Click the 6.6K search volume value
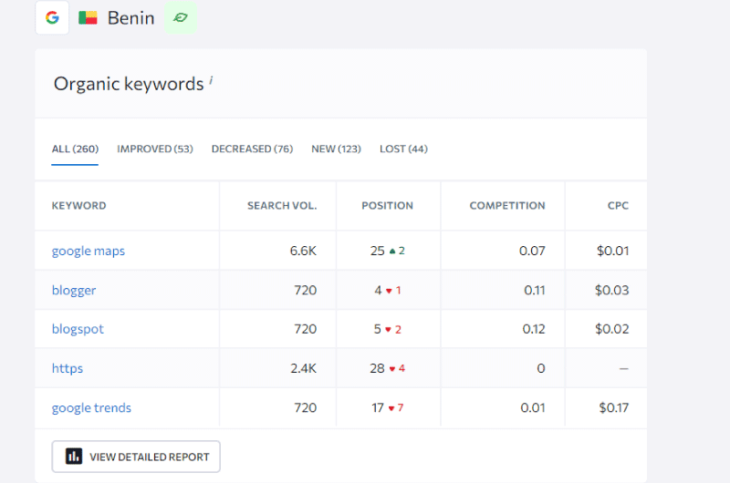This screenshot has height=483, width=730. click(x=303, y=251)
